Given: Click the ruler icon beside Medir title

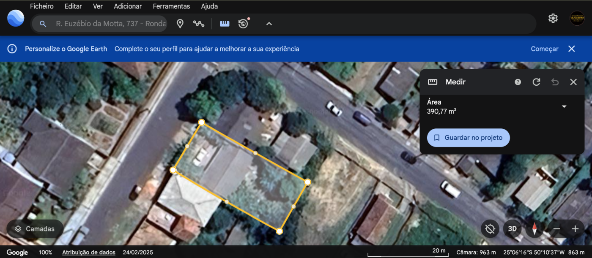Looking at the screenshot, I should coord(433,82).
